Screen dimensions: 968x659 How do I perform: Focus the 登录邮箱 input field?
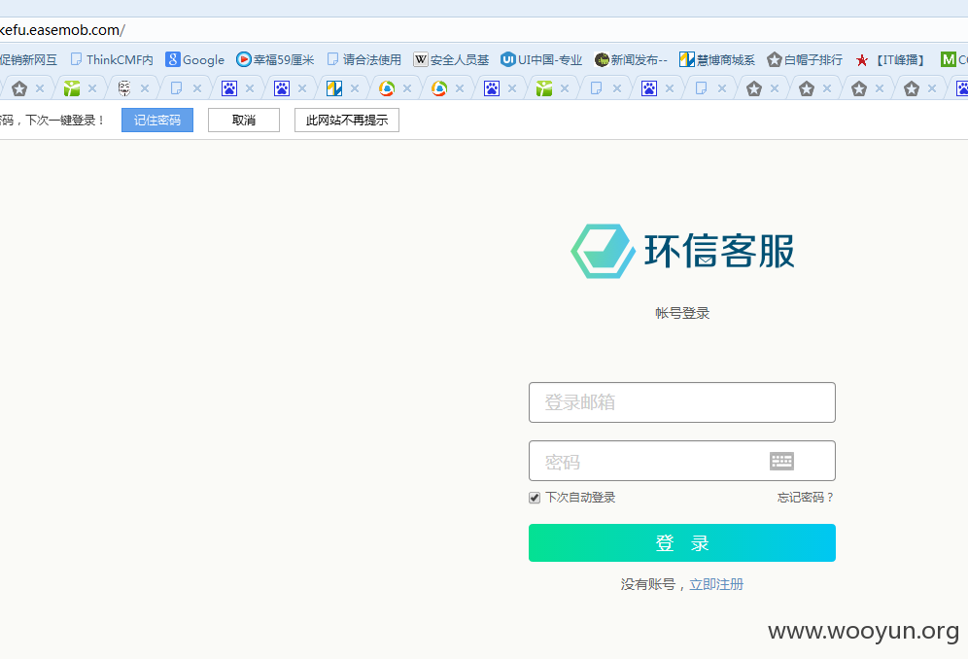pyautogui.click(x=682, y=402)
